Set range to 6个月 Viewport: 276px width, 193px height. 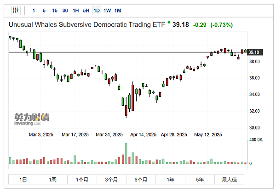pos(141,180)
